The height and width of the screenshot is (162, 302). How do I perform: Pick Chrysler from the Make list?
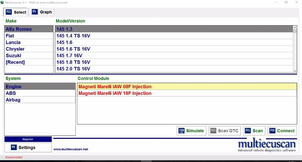pos(29,49)
